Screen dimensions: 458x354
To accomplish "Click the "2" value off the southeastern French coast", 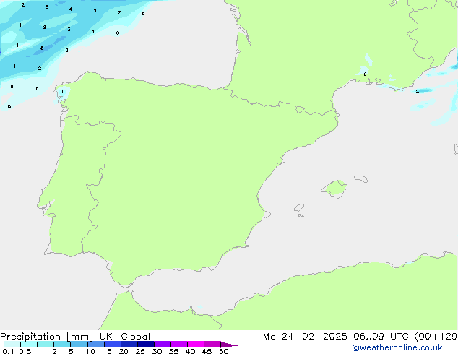I will (417, 92).
